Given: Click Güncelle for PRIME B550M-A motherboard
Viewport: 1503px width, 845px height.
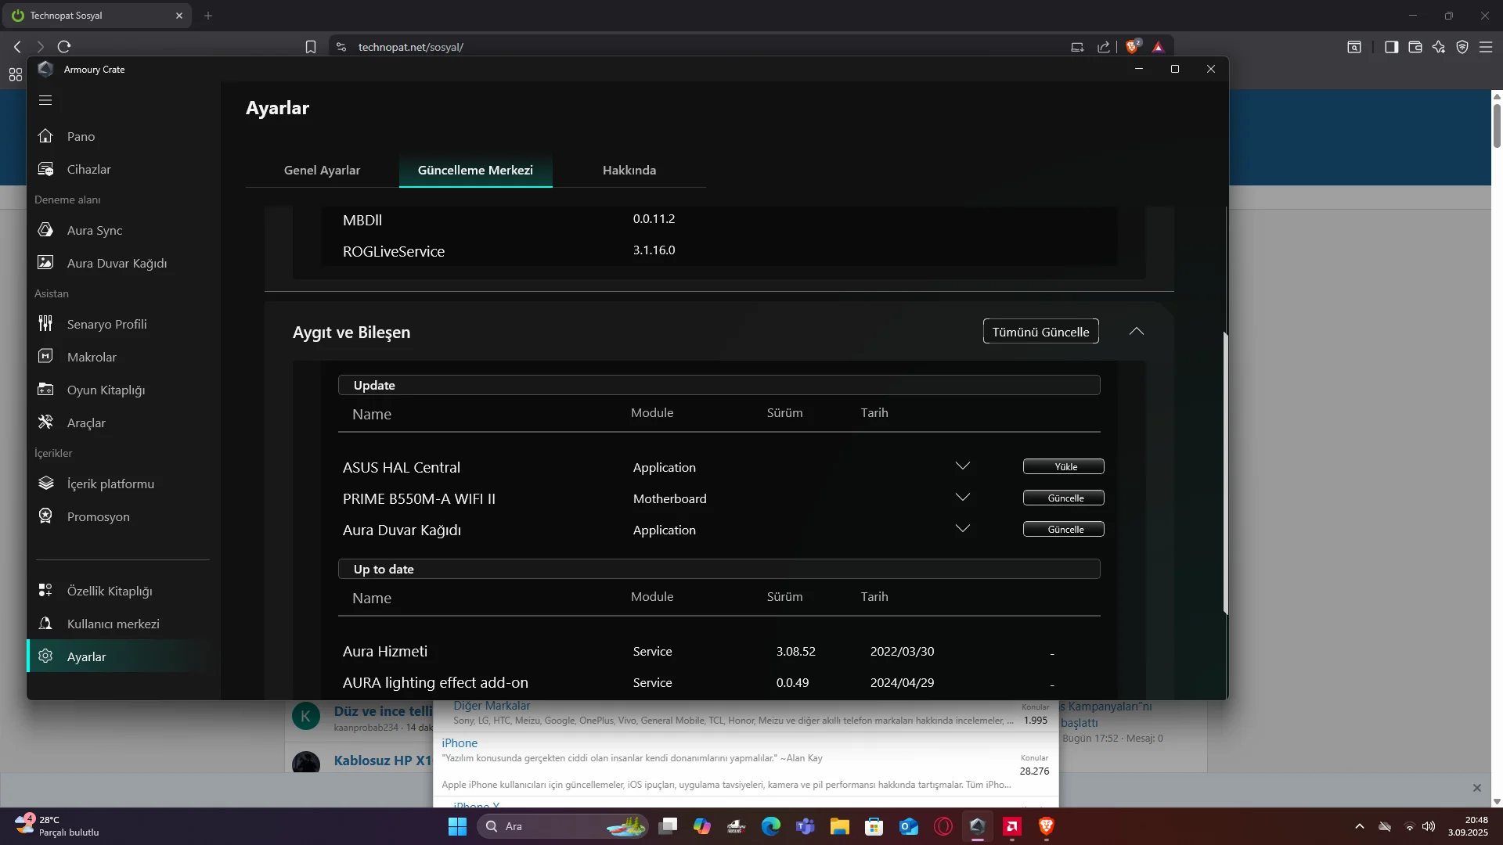Looking at the screenshot, I should (x=1063, y=498).
